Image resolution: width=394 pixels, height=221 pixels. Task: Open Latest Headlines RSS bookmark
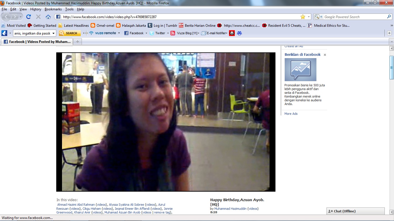(x=74, y=25)
